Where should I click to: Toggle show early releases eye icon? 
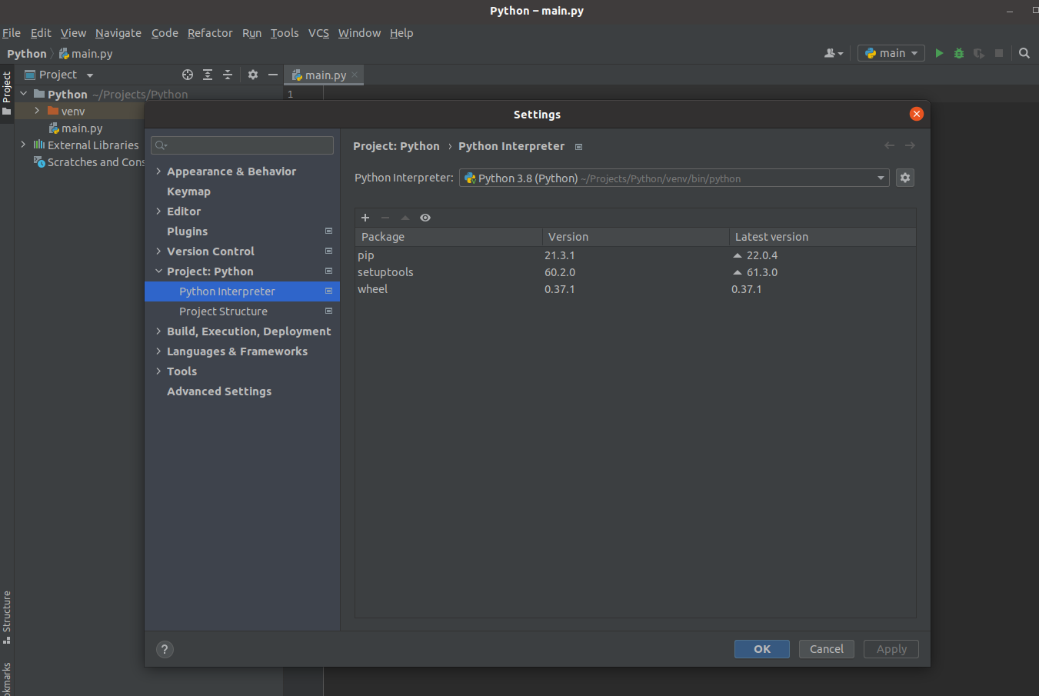click(425, 218)
